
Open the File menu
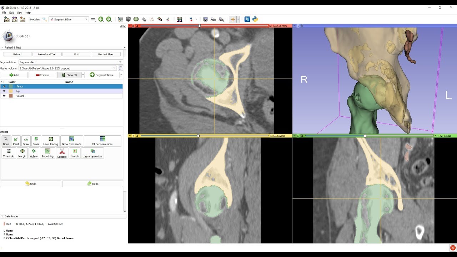point(4,12)
